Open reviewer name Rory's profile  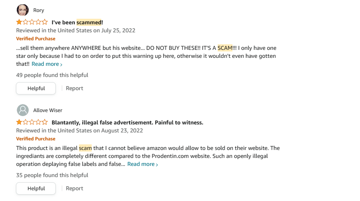coord(39,10)
